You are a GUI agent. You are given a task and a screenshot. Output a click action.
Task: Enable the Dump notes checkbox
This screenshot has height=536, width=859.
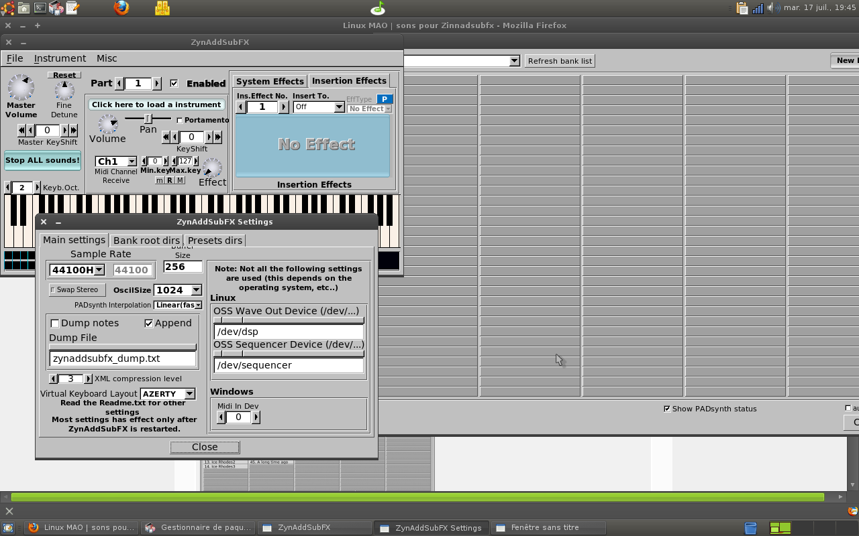[x=55, y=324]
